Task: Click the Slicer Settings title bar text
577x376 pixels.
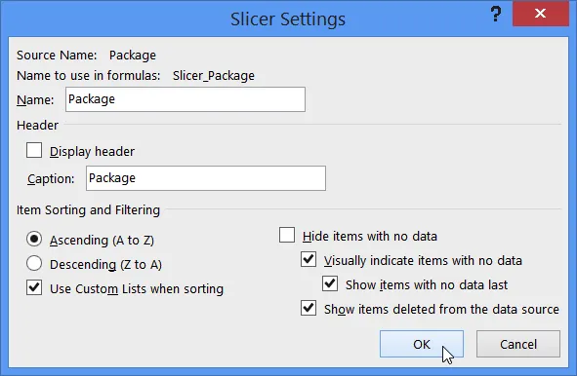Action: click(x=288, y=19)
